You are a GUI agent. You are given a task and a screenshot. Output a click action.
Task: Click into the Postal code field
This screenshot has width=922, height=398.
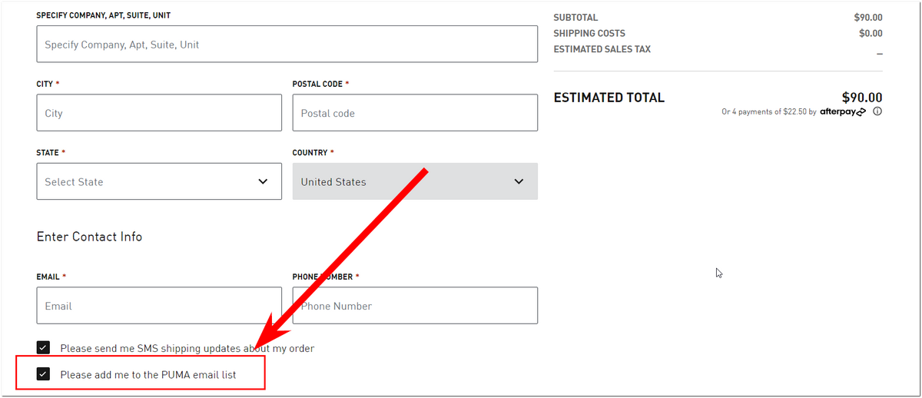tap(415, 113)
